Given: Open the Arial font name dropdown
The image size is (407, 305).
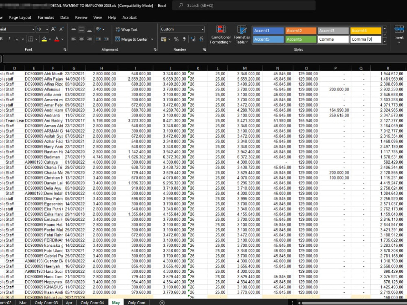Looking at the screenshot, I should (x=33, y=29).
